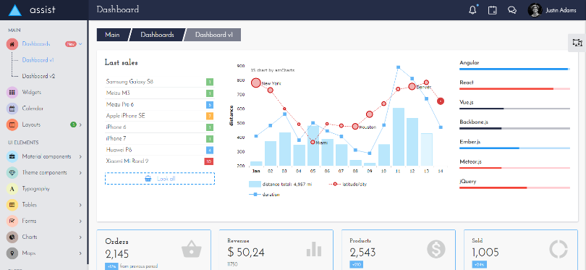Click the Look all button
Screen dimensions: 586x270
click(x=160, y=179)
